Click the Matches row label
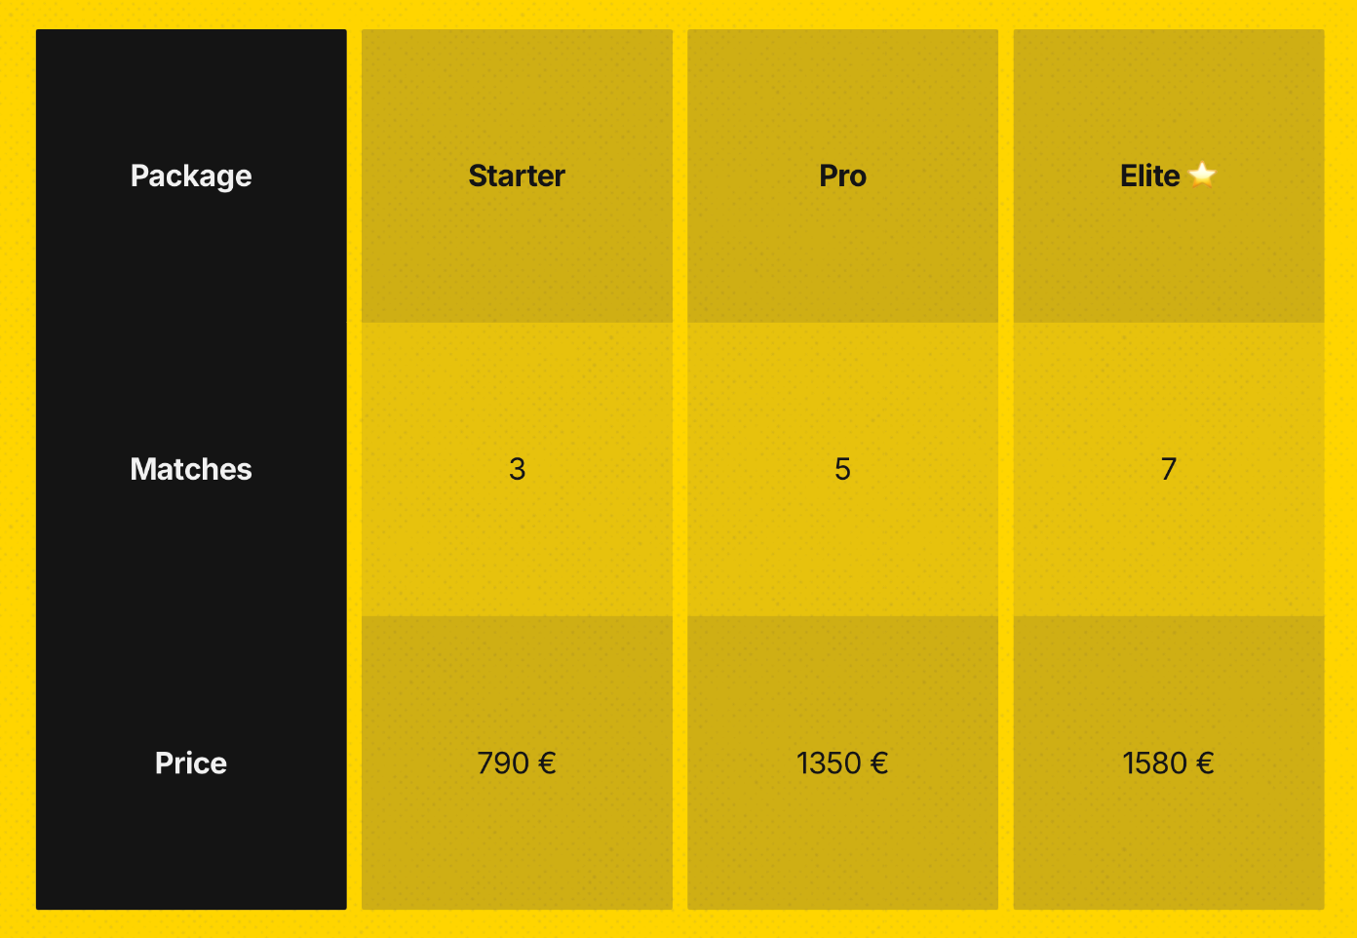Viewport: 1357px width, 938px height. tap(191, 469)
